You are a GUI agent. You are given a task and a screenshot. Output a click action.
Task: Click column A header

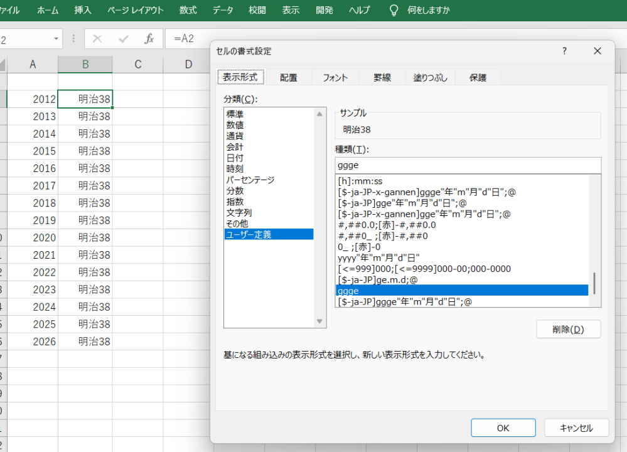[x=33, y=65]
